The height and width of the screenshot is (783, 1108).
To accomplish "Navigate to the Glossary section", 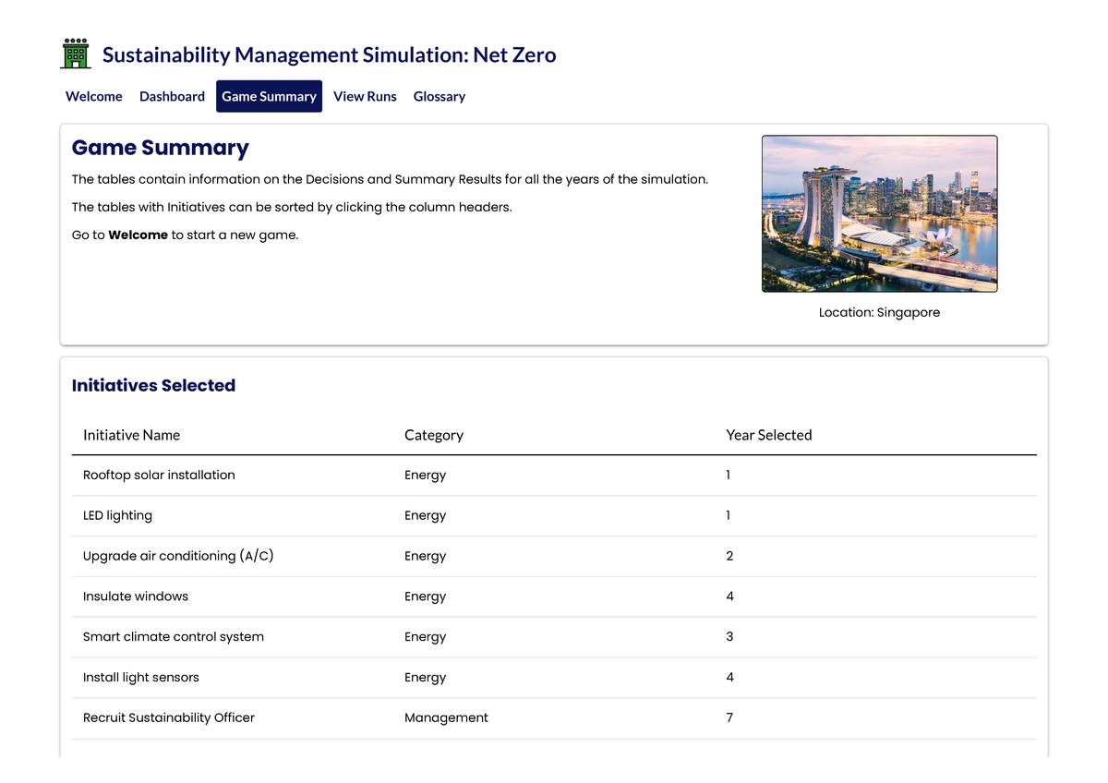I will [x=439, y=96].
